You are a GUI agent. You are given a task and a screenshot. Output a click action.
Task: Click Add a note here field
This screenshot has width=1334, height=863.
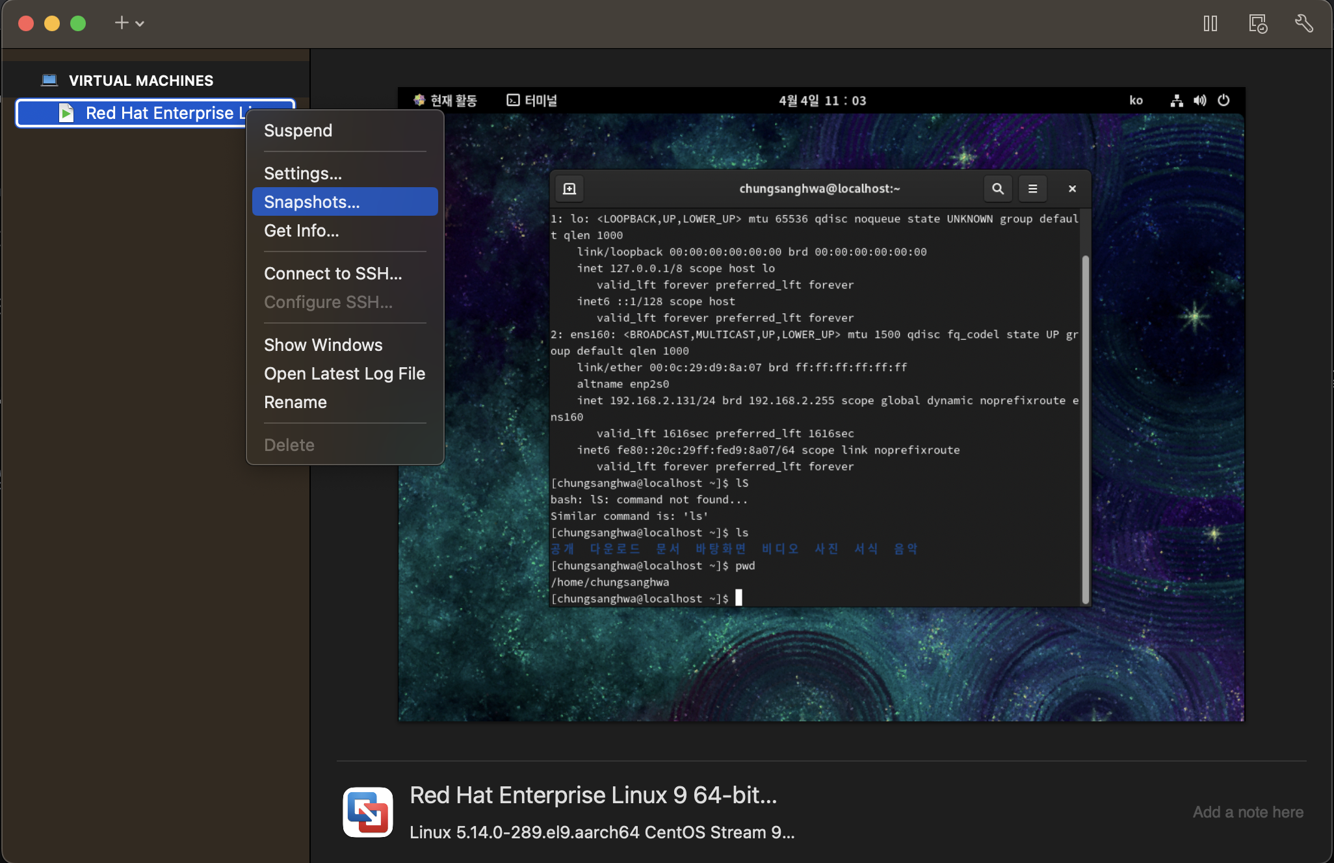tap(1248, 812)
